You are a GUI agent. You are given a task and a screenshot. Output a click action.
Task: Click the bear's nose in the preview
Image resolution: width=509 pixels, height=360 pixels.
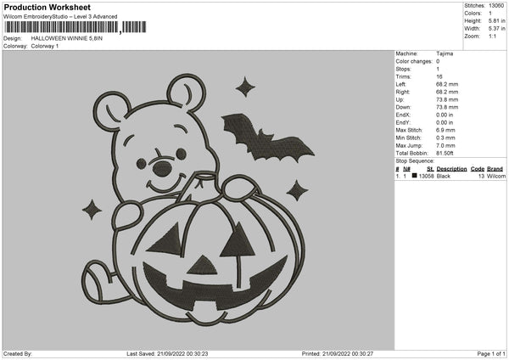click(x=162, y=169)
